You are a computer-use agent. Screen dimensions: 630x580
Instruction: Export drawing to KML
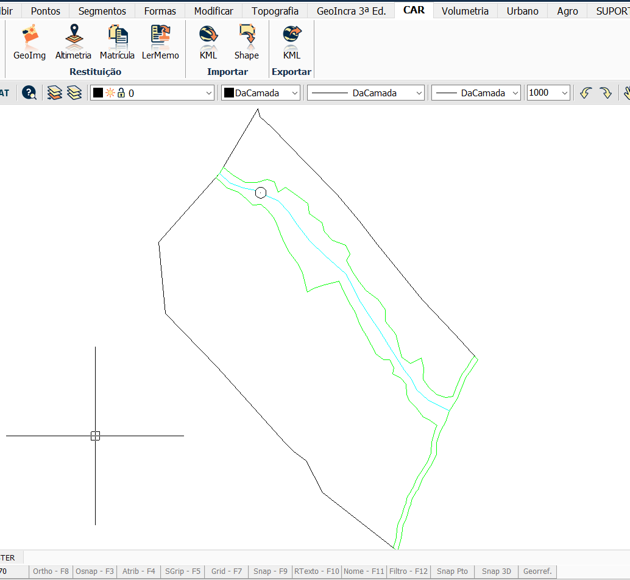click(292, 42)
